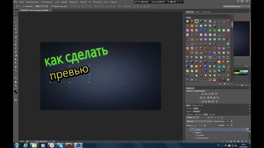The width and height of the screenshot is (264, 148).
Task: Select the Gradient tool
Action: [x=16, y=55]
